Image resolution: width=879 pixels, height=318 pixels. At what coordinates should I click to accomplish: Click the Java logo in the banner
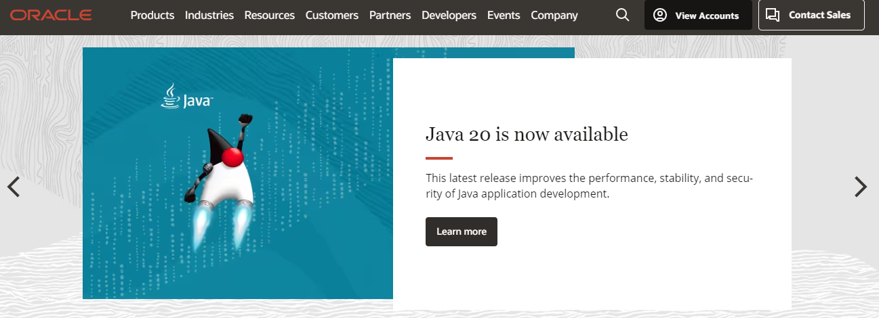[x=187, y=97]
